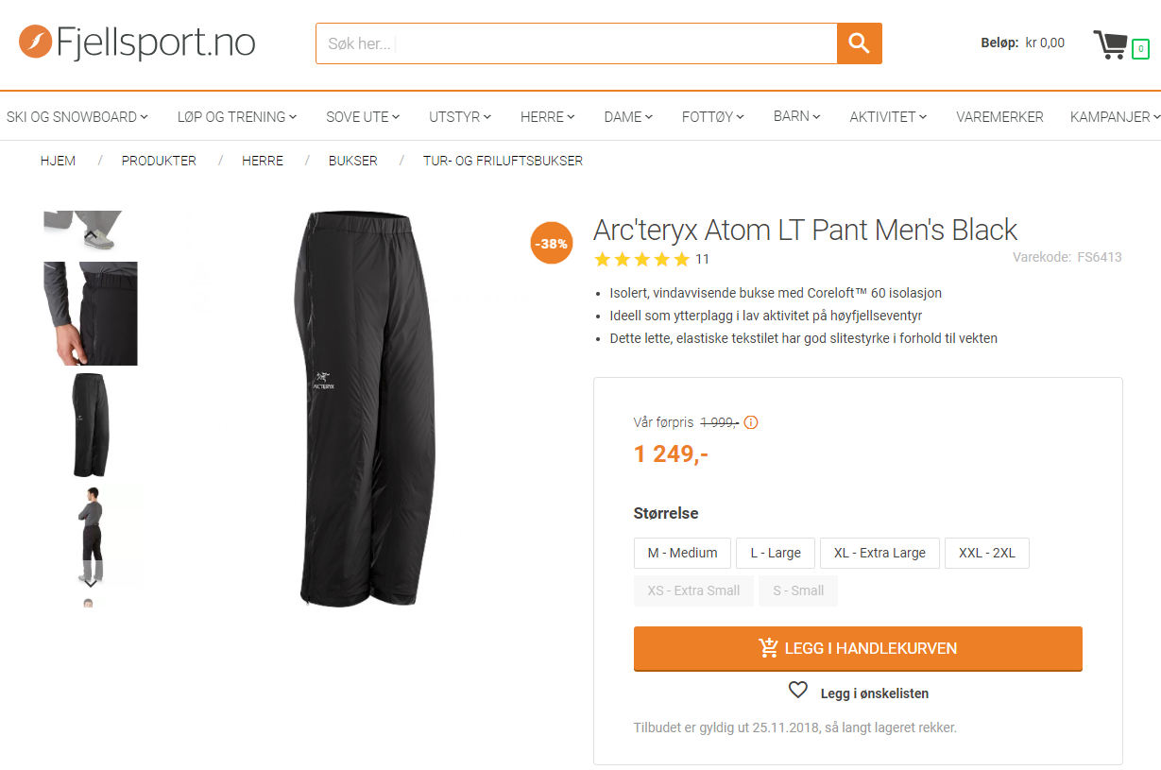Screen dimensions: 1161x770
Task: Select size M - Medium
Action: point(682,553)
